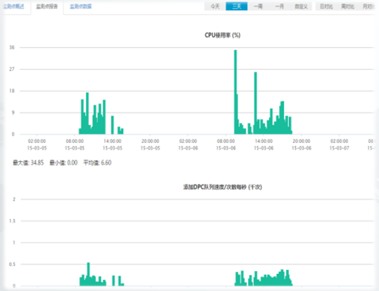Choose the 一月 time range
This screenshot has height=291, width=379.
pos(279,6)
